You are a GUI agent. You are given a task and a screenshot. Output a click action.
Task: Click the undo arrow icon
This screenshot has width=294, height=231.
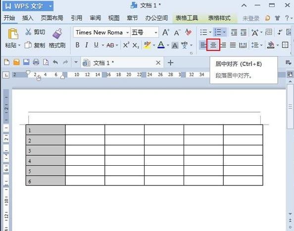click(x=55, y=62)
